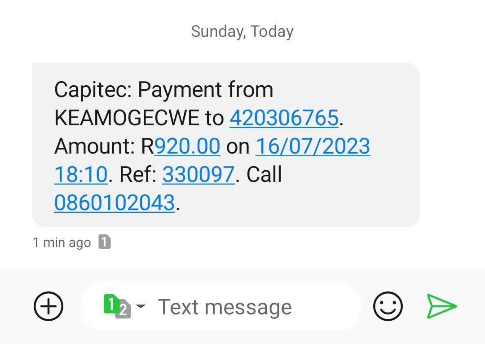Tap the 'Sunday, Today' date header
This screenshot has width=485, height=344.
tap(242, 31)
